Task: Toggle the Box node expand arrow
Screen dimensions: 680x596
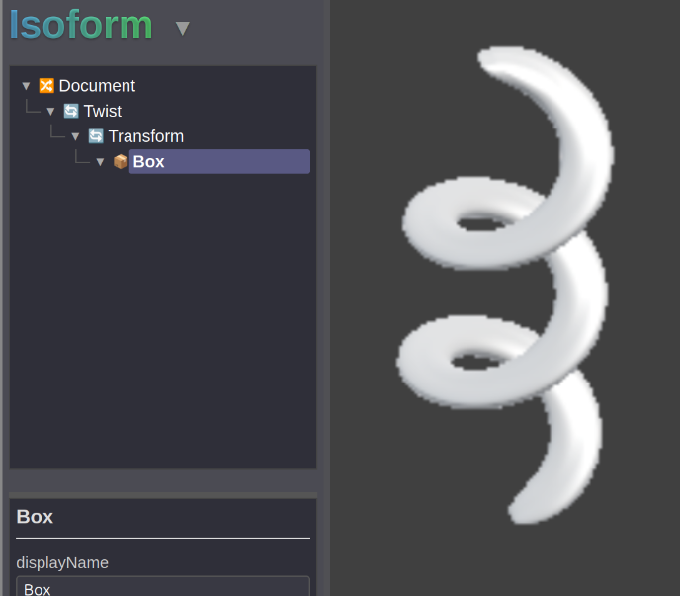Action: 100,162
